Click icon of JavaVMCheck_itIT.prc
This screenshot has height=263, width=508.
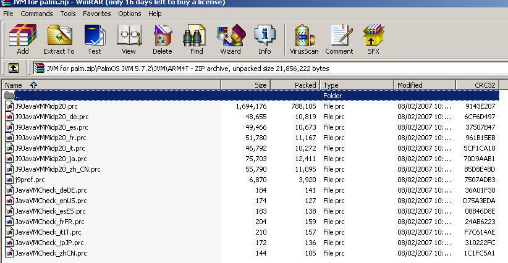click(x=9, y=232)
